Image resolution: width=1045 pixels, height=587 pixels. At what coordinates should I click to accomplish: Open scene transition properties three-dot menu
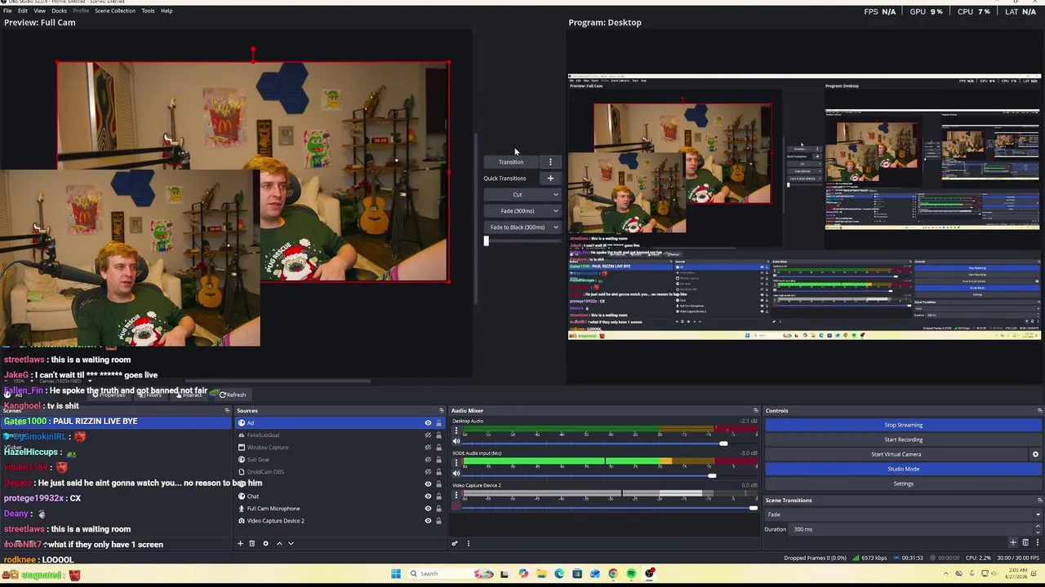1036,542
